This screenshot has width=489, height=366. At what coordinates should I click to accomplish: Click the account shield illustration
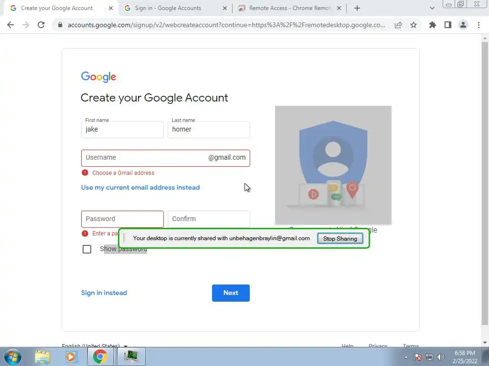333,165
